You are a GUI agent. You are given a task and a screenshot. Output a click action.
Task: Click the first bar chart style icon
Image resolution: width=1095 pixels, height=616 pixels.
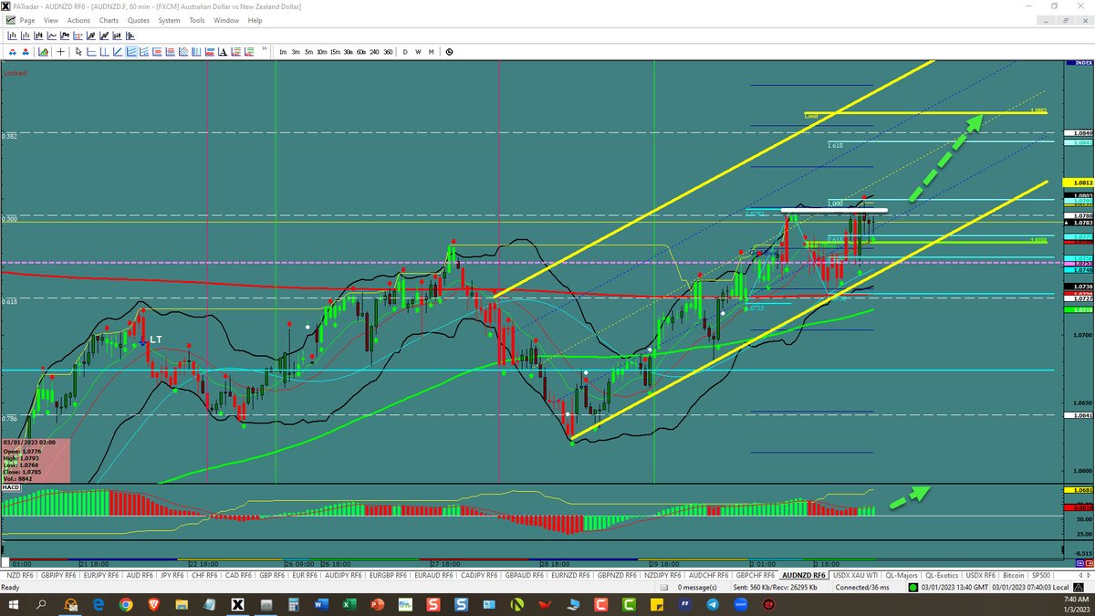pyautogui.click(x=13, y=35)
